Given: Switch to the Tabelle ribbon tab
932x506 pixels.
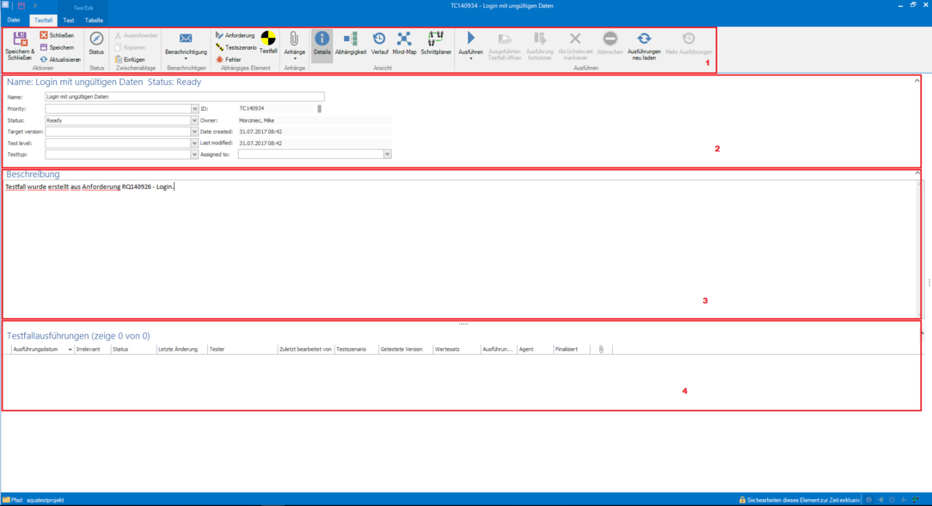Looking at the screenshot, I should point(94,20).
